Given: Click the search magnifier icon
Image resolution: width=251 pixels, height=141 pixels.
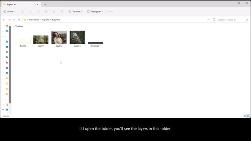Looking at the screenshot, I should point(247,20).
